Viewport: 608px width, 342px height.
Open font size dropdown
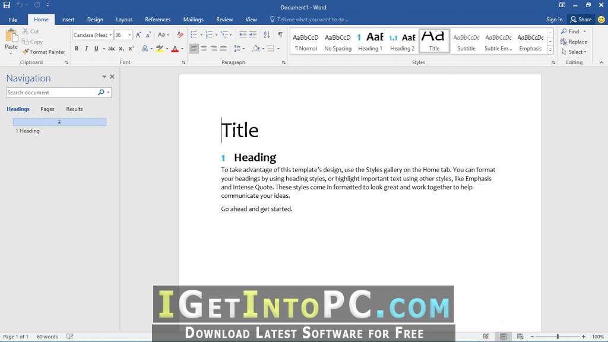pyautogui.click(x=129, y=35)
